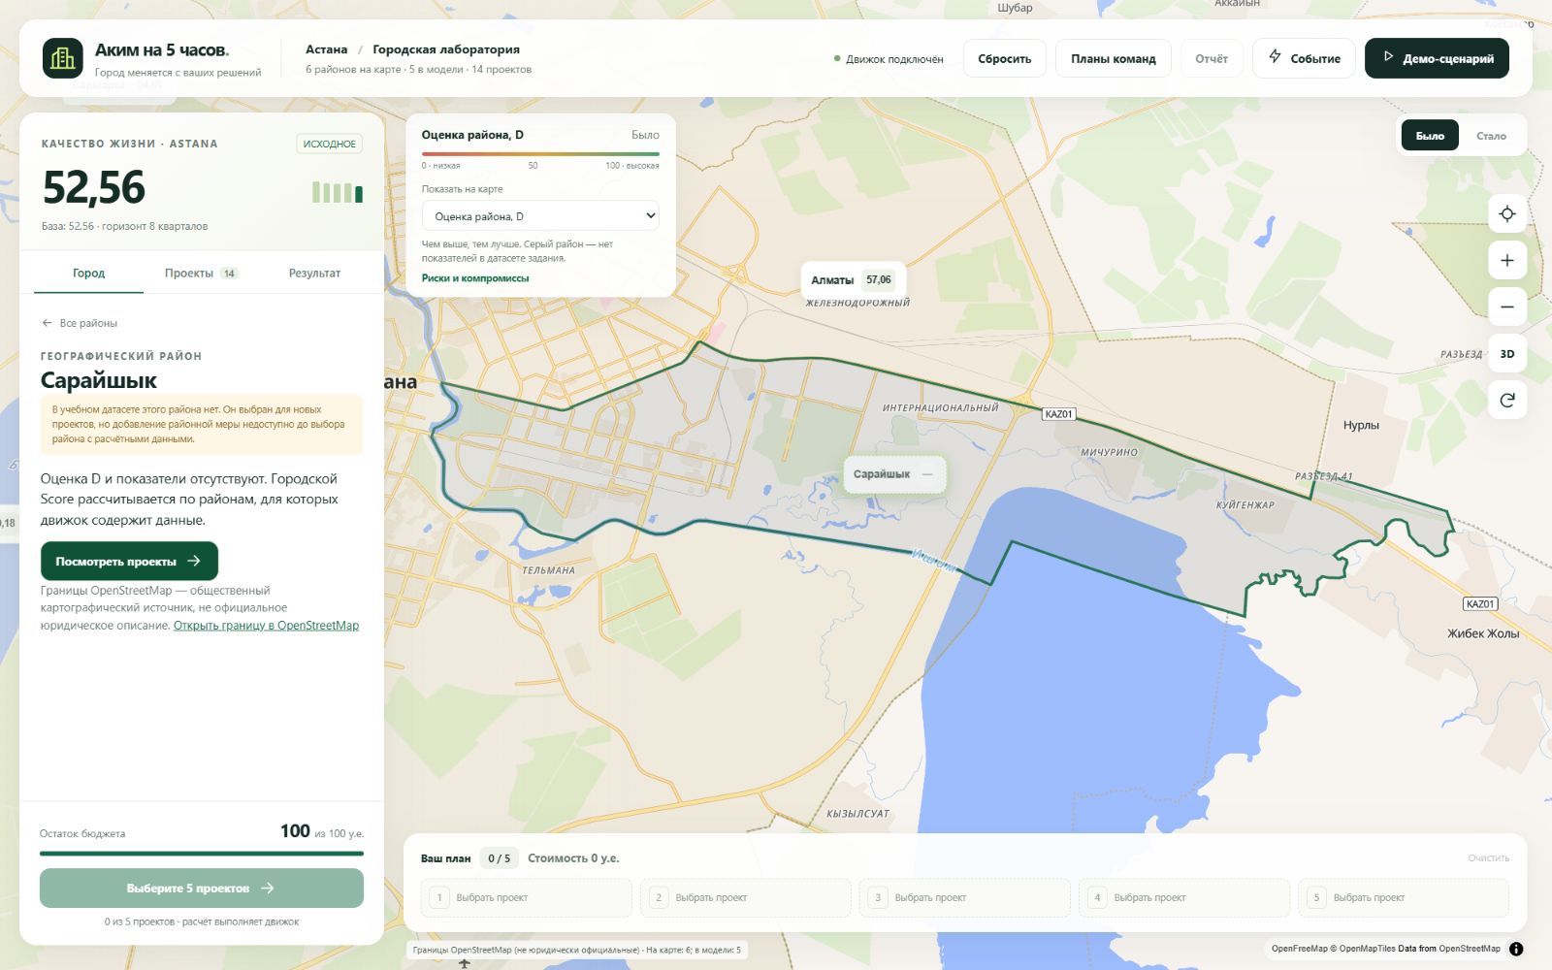Click the green building app logo
This screenshot has height=970, width=1552.
tap(63, 58)
